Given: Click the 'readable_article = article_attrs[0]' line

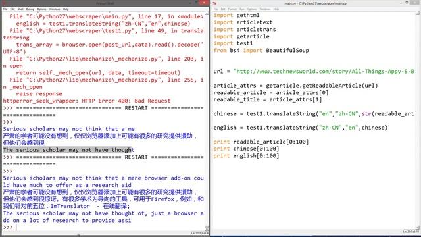Looking at the screenshot, I should [270, 92].
